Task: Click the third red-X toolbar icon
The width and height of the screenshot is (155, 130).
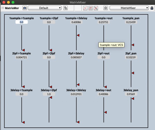Action: (x=96, y=8)
